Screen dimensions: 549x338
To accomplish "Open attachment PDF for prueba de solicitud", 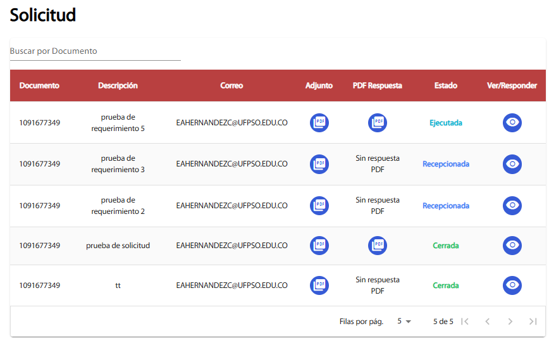I will (x=319, y=246).
